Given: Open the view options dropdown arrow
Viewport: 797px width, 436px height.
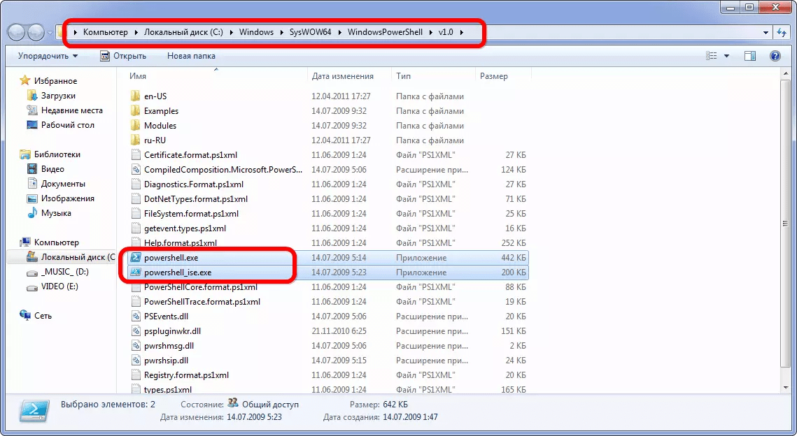Looking at the screenshot, I should 726,56.
